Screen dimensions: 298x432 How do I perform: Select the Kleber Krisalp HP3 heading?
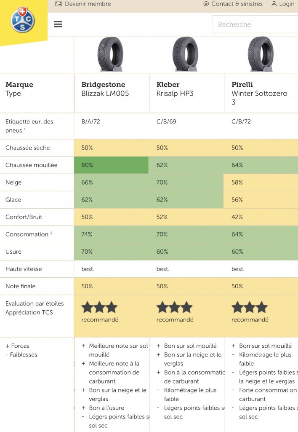coord(175,89)
